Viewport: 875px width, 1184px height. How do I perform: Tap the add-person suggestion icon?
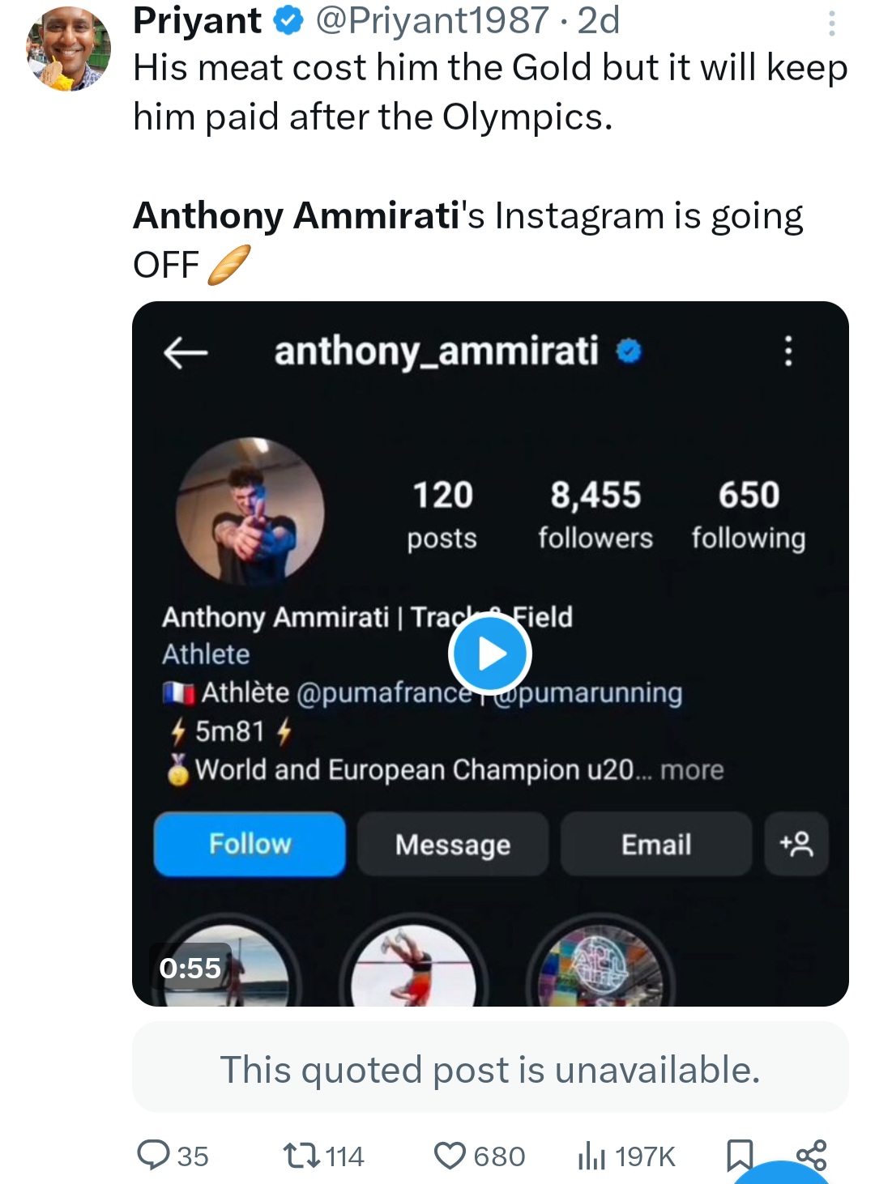(796, 844)
